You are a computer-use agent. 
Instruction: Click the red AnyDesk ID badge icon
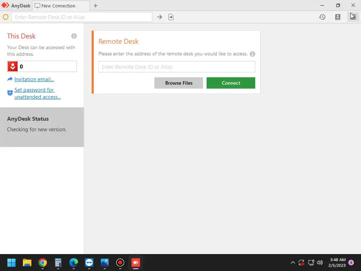(x=13, y=66)
